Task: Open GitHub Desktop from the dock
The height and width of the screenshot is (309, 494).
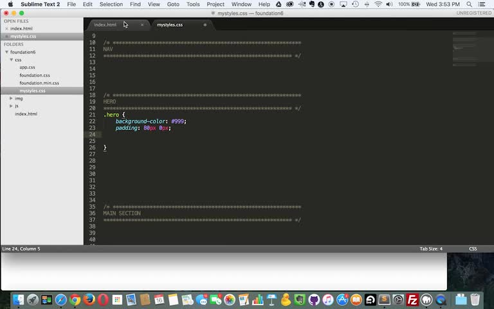Action: (x=314, y=299)
